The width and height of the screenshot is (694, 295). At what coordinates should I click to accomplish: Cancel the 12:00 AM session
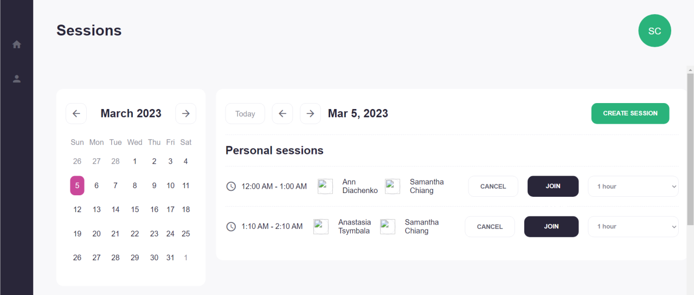pos(493,186)
